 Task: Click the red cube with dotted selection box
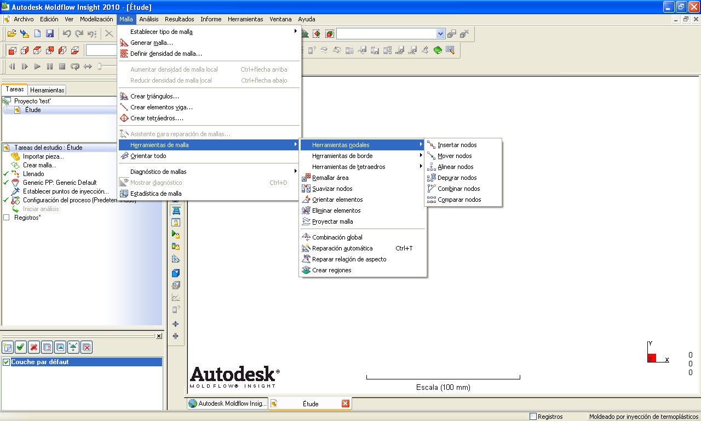point(329,34)
